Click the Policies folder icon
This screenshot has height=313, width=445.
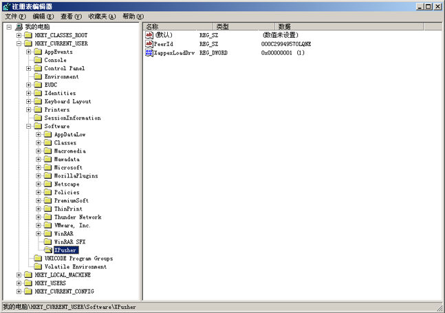click(47, 192)
